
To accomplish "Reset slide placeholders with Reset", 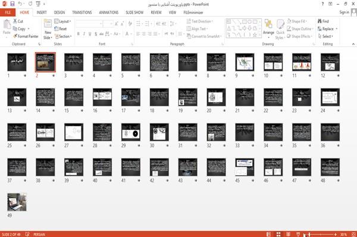I will pyautogui.click(x=61, y=29).
